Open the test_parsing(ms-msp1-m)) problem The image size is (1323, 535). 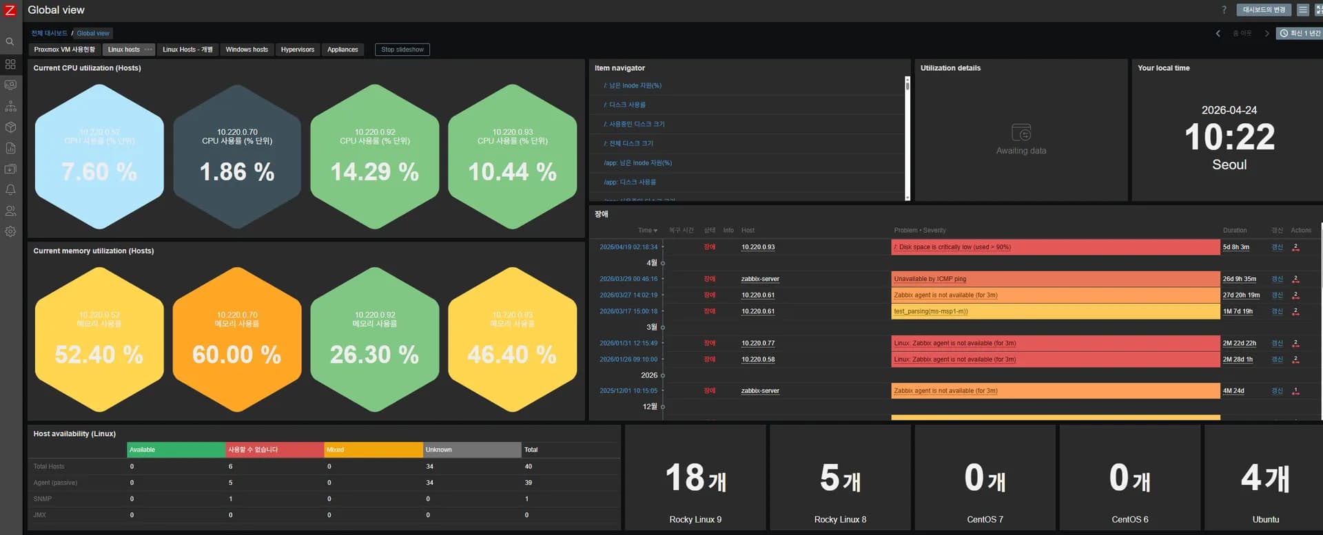[931, 311]
